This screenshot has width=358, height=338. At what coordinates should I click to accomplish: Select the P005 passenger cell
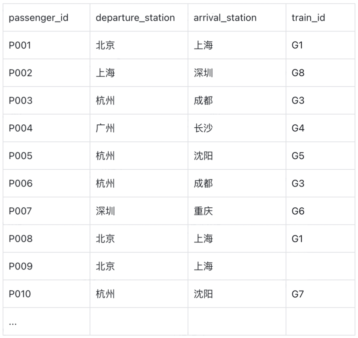coord(21,156)
